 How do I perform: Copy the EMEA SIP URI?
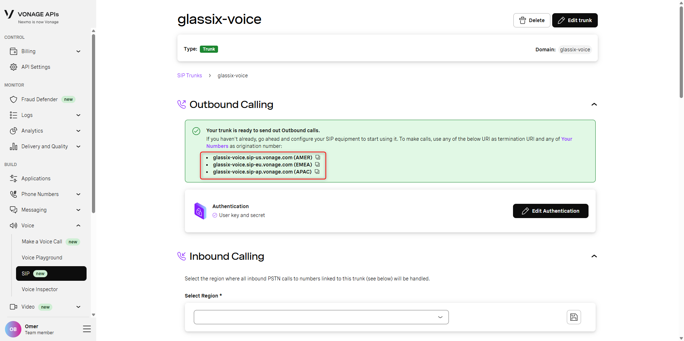click(317, 164)
